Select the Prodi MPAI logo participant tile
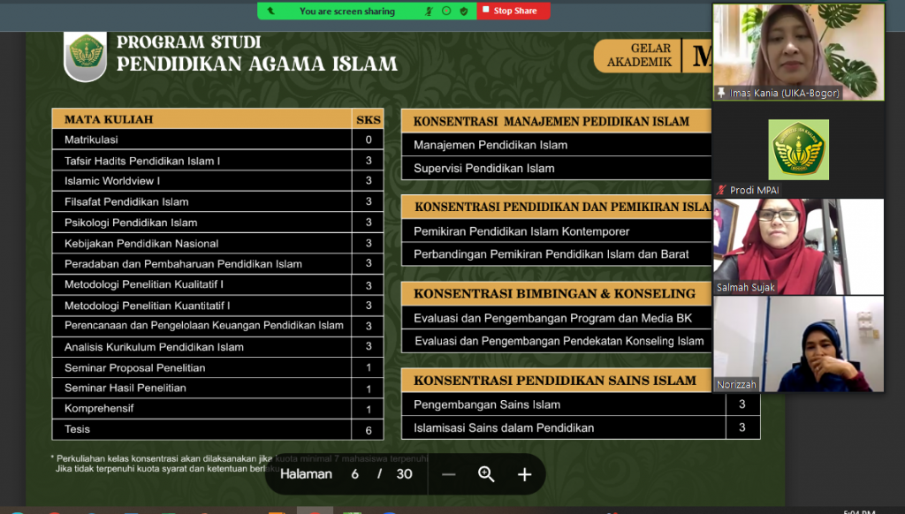The image size is (905, 514). [798, 150]
